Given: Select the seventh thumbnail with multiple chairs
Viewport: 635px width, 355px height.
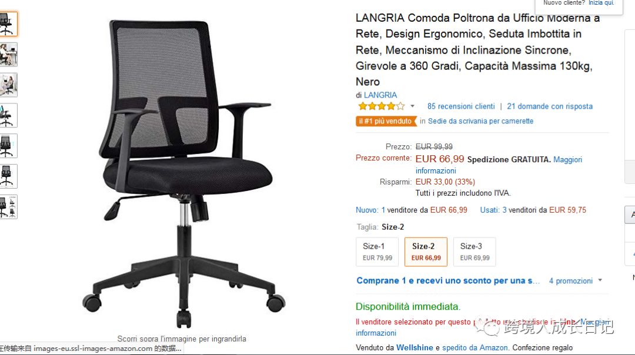Looking at the screenshot, I should click(8, 206).
